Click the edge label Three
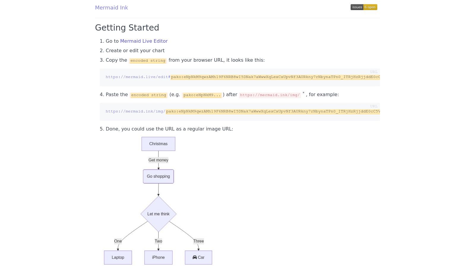This screenshot has height=267, width=475. pyautogui.click(x=198, y=241)
